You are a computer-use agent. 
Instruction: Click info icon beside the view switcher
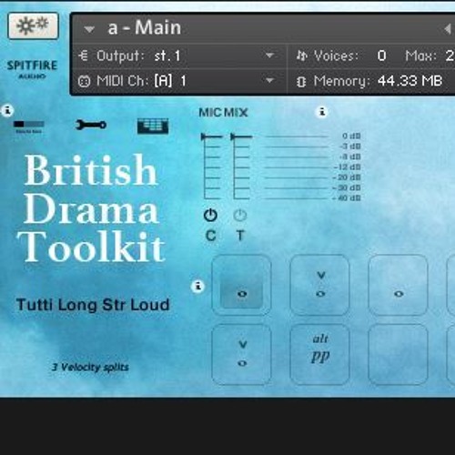8,110
